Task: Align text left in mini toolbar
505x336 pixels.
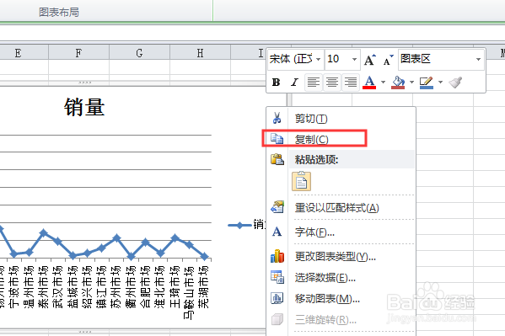Action: [x=314, y=83]
